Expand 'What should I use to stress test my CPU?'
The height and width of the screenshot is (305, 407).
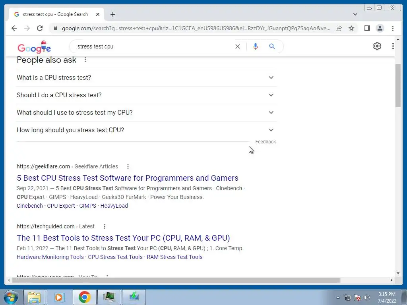click(146, 112)
